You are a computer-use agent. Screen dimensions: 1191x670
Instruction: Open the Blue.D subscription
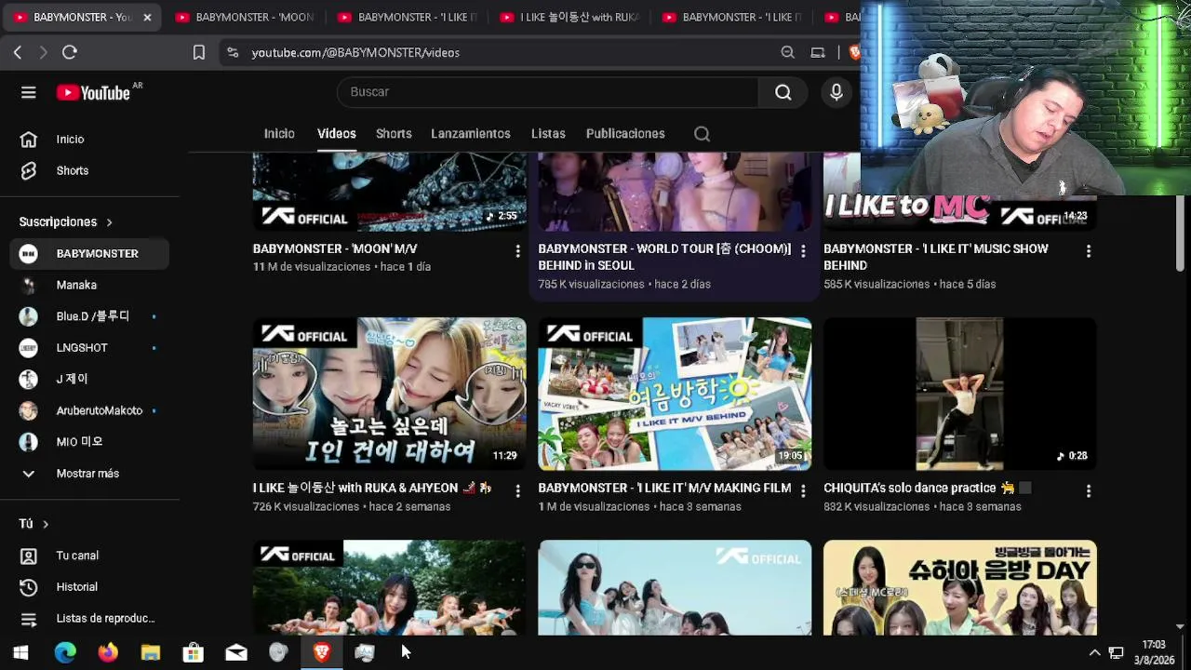coord(90,316)
